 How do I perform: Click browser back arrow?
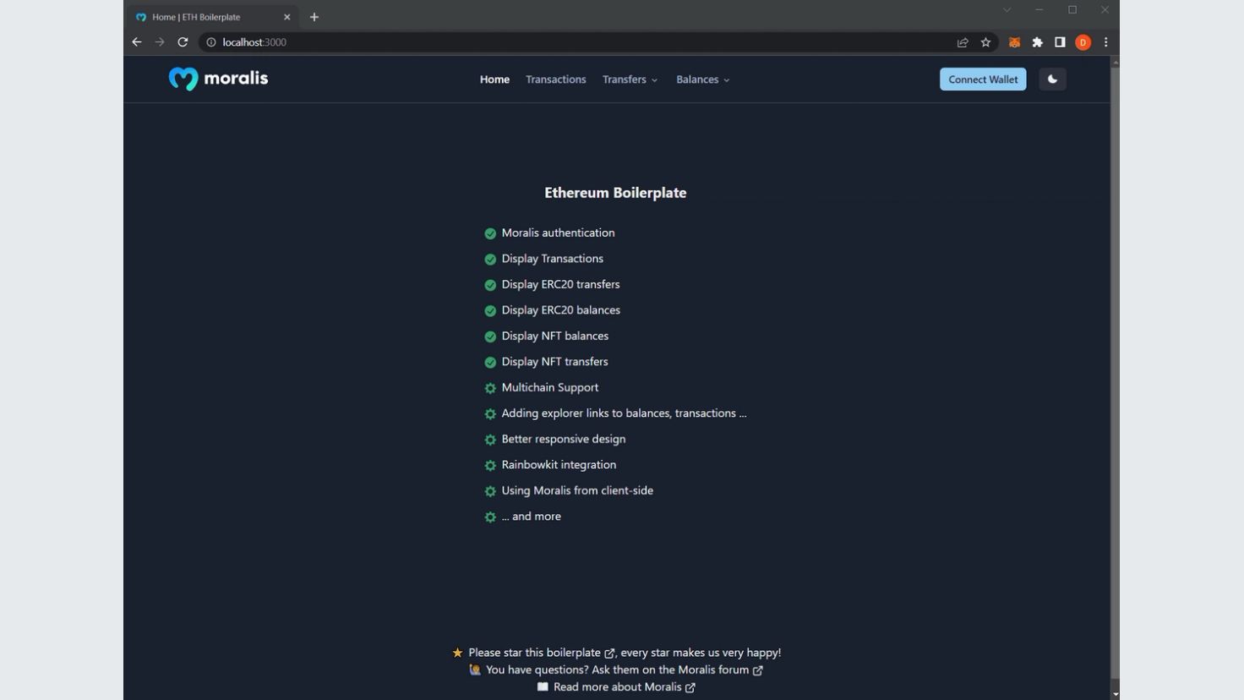click(137, 42)
